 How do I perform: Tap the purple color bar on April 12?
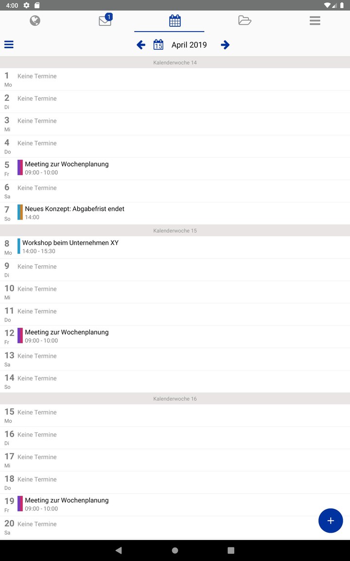tap(20, 336)
